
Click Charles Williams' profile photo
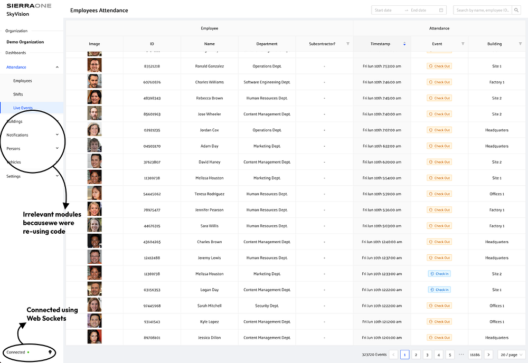pyautogui.click(x=95, y=82)
